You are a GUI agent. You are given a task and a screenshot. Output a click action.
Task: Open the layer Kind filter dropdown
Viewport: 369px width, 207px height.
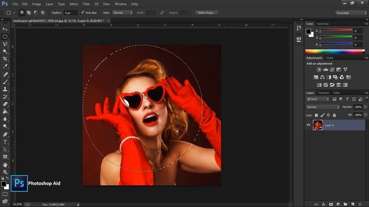click(x=318, y=99)
